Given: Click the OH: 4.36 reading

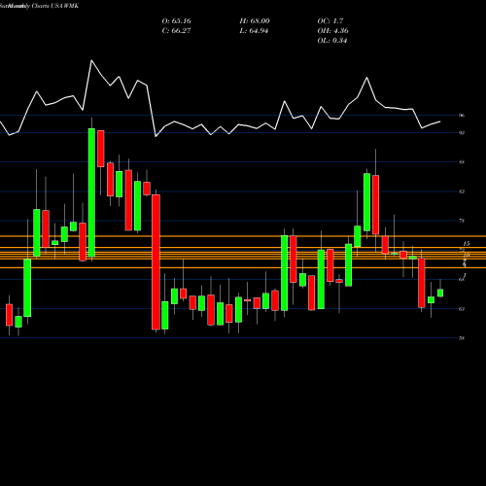Looking at the screenshot, I should pos(332,31).
